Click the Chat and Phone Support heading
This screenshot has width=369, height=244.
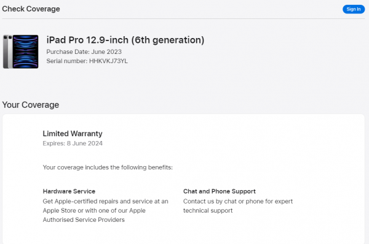pos(220,191)
